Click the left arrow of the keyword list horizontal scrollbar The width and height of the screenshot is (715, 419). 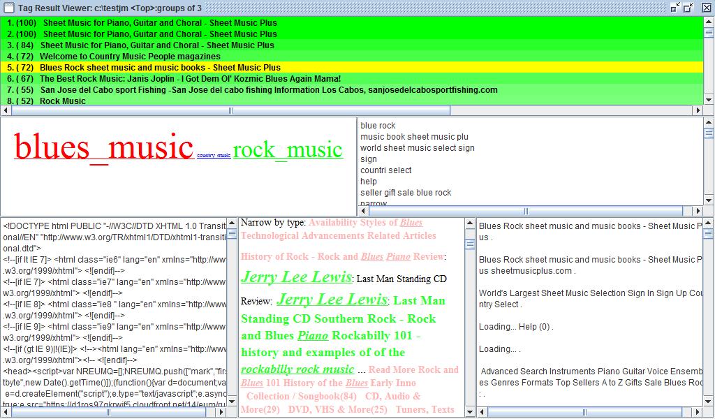pos(363,211)
